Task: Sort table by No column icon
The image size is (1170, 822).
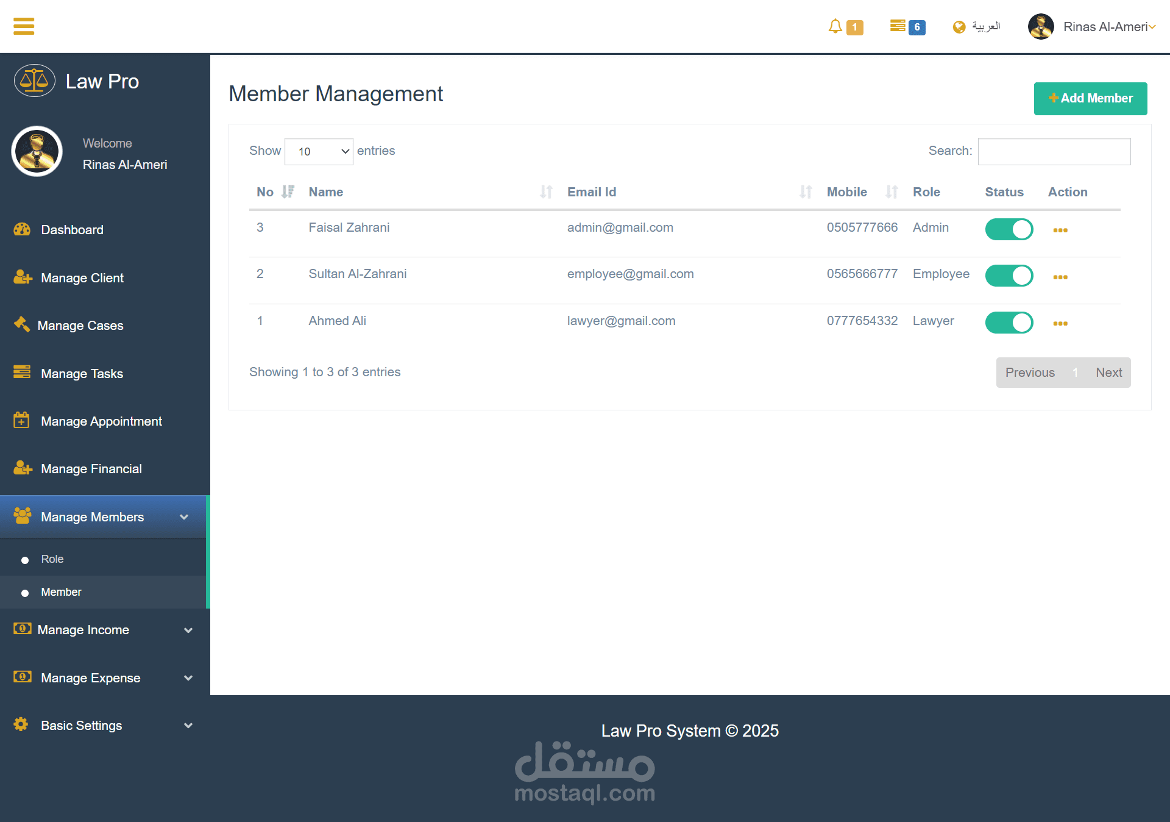Action: [288, 192]
